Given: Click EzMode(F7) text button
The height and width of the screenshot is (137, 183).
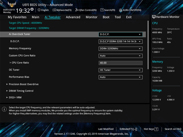Looking at the screenshot, I should [x=126, y=129].
